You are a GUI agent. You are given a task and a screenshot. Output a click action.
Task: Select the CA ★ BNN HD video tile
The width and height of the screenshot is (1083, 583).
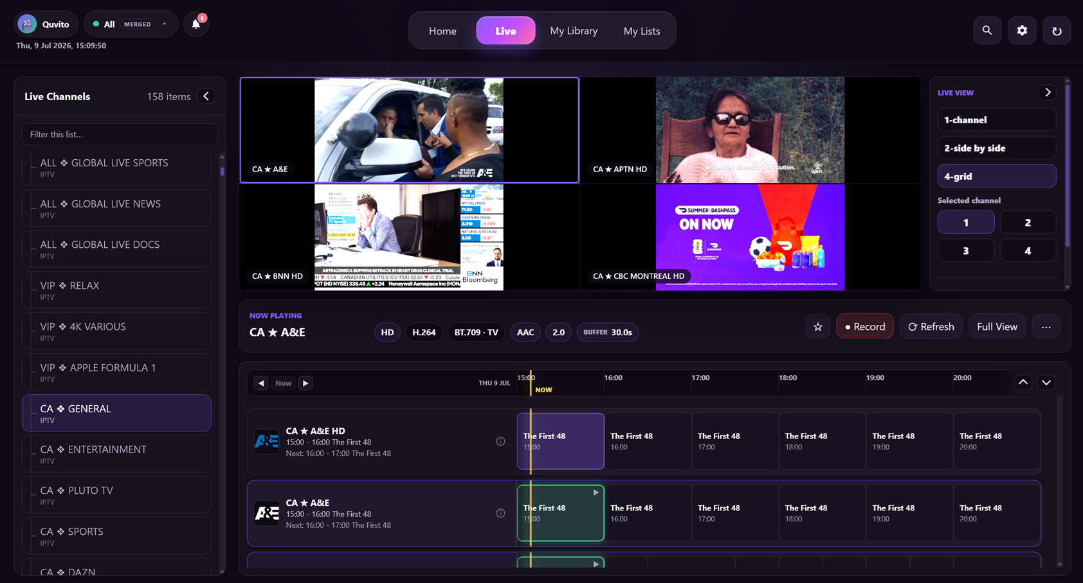click(410, 238)
